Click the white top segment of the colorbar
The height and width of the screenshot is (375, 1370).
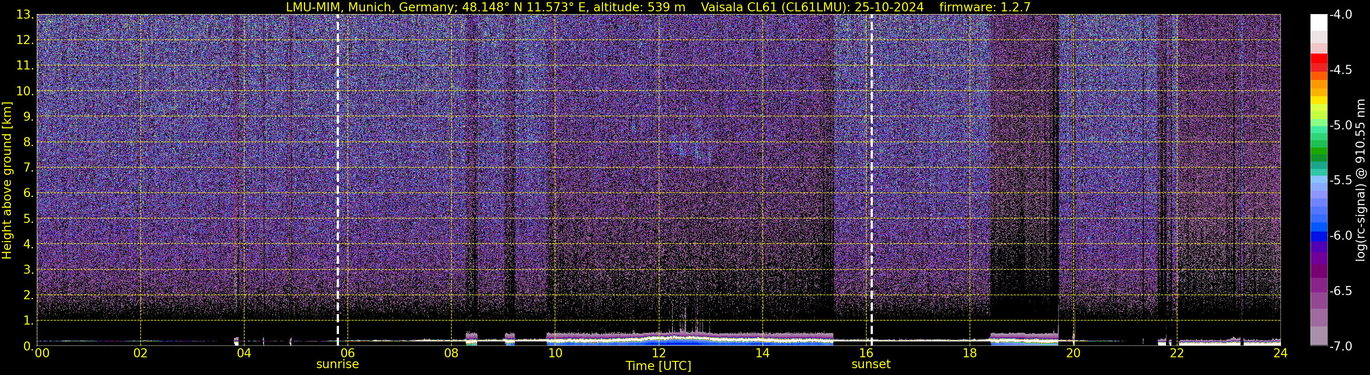(1318, 22)
